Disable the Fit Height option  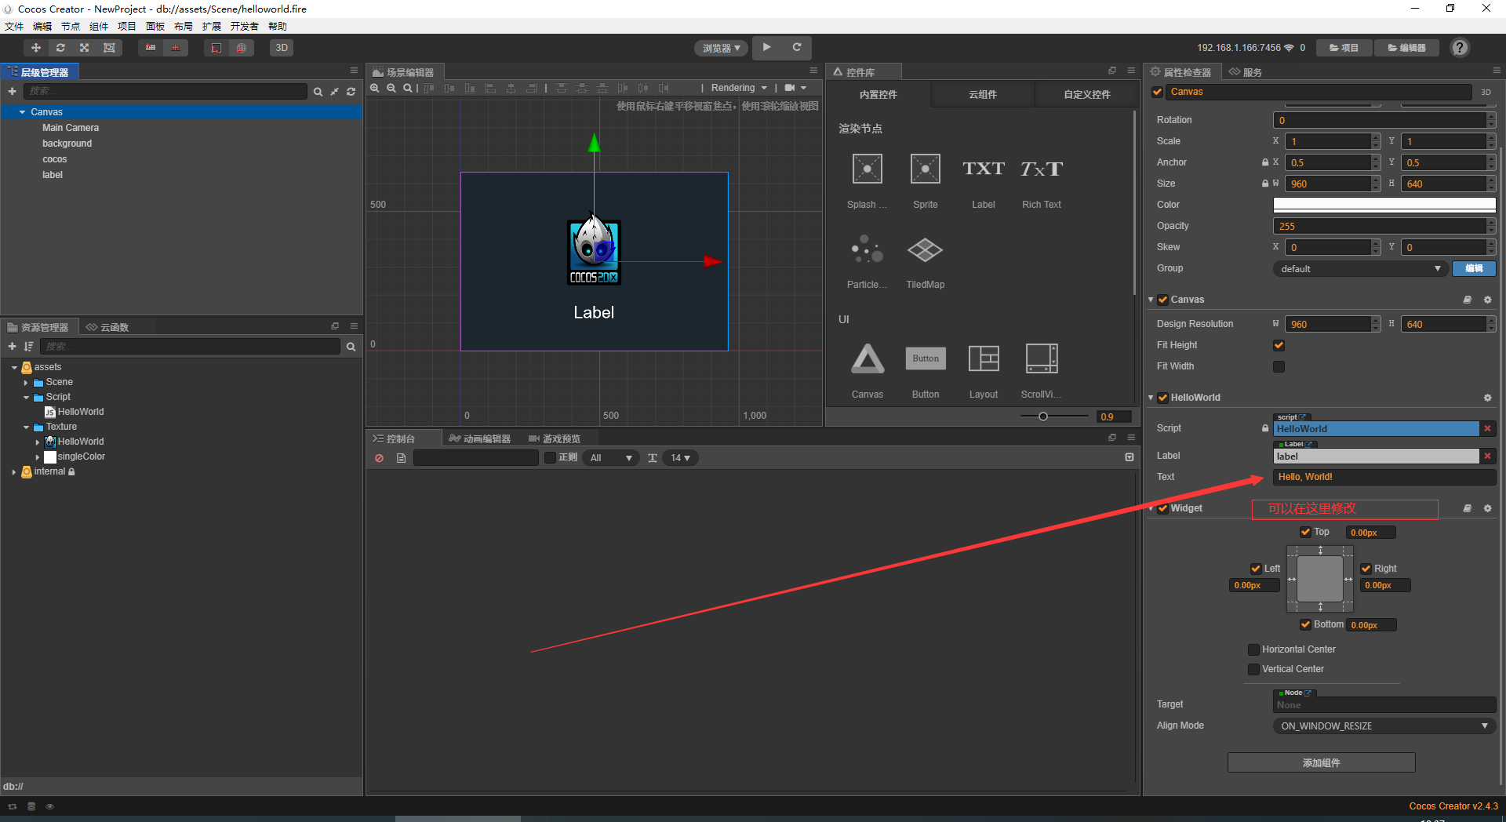tap(1279, 345)
